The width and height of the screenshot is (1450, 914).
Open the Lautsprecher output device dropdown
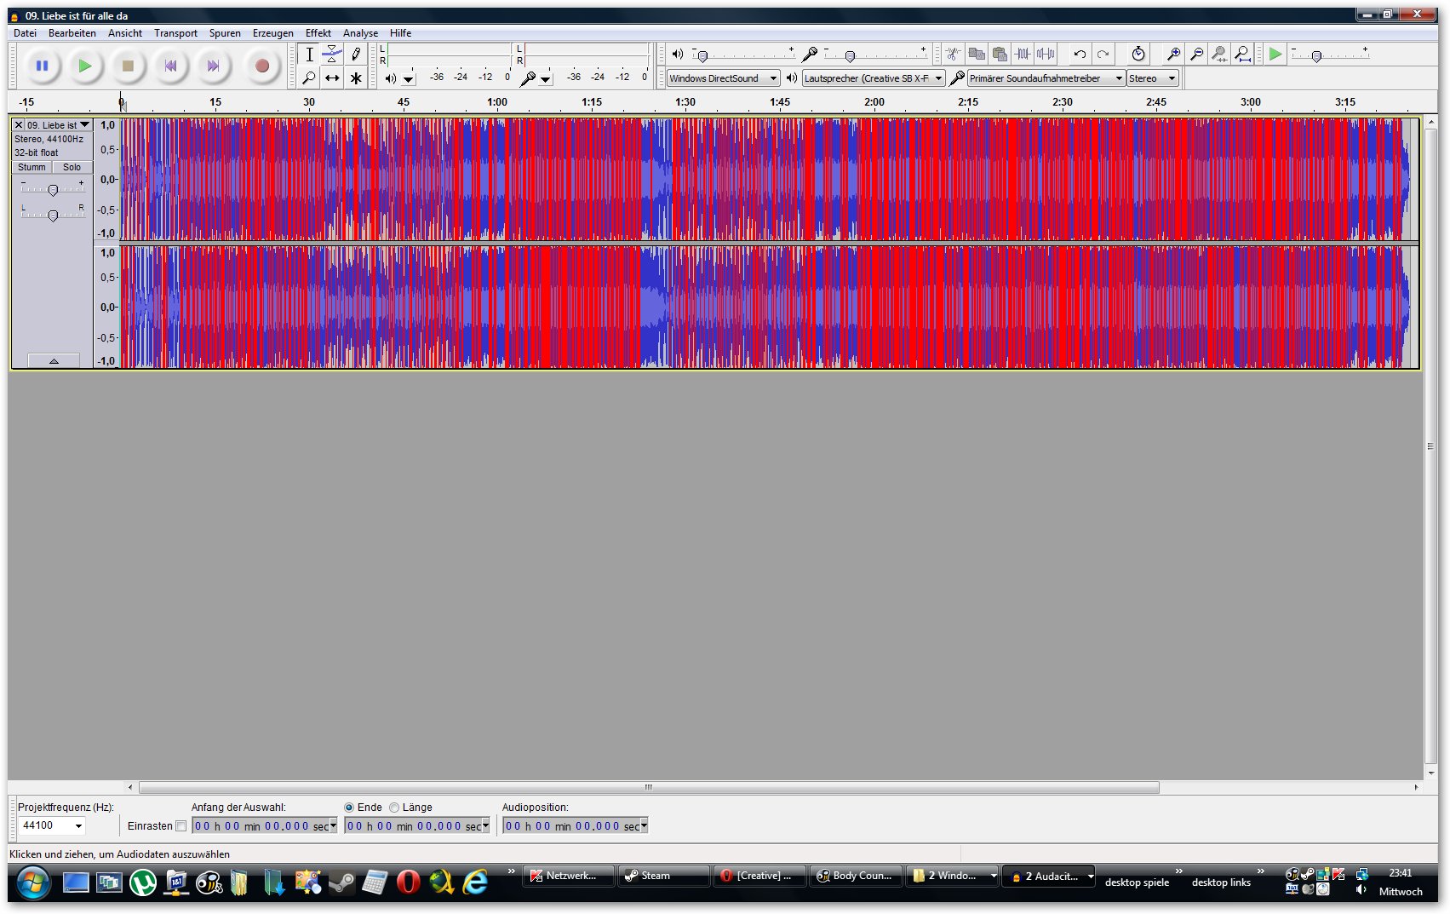[874, 78]
